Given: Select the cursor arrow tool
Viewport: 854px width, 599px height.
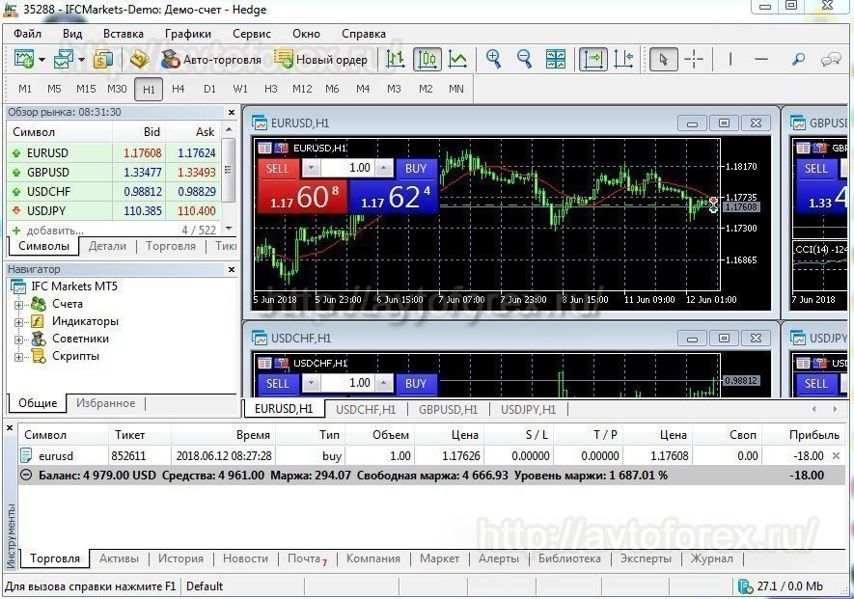Looking at the screenshot, I should (x=661, y=59).
